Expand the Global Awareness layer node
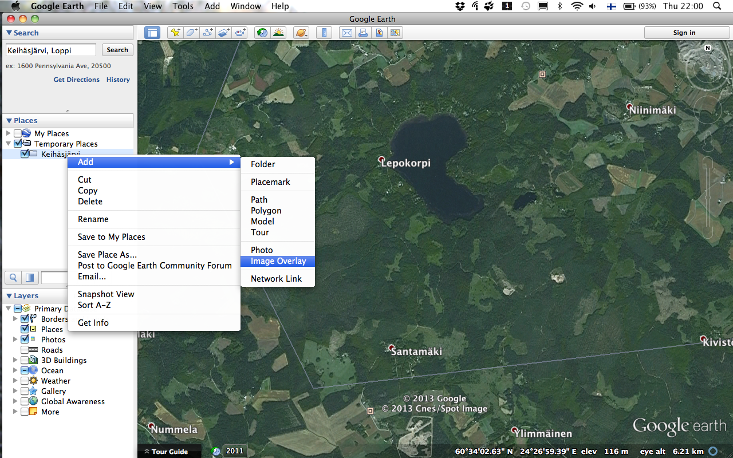Screen dimensions: 733x458 (15, 401)
